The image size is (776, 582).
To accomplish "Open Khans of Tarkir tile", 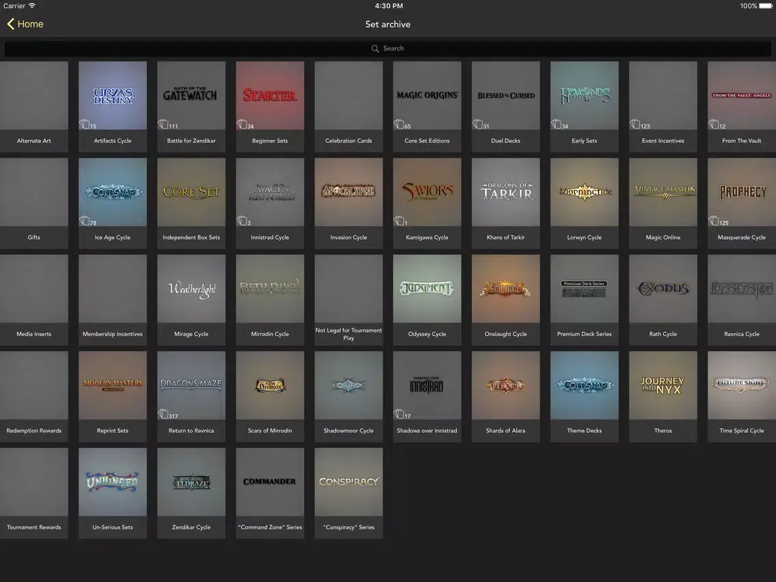I will 505,203.
